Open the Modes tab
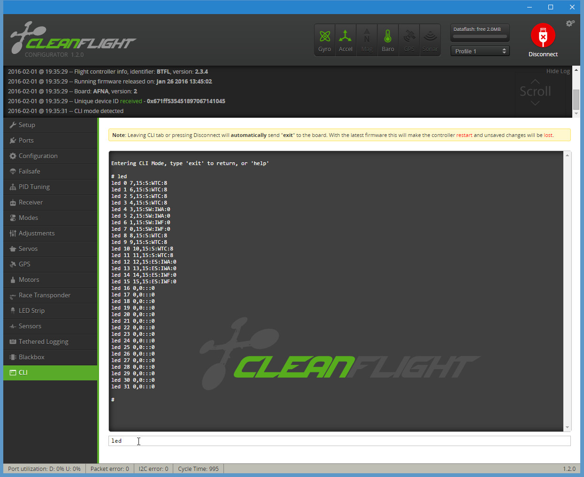 [x=50, y=218]
